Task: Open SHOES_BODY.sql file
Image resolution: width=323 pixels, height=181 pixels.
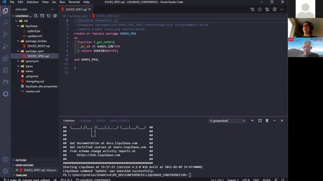Action: pos(38,46)
